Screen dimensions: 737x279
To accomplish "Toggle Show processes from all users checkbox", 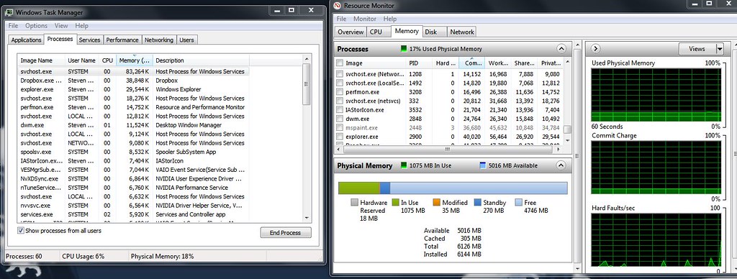I will pyautogui.click(x=21, y=231).
